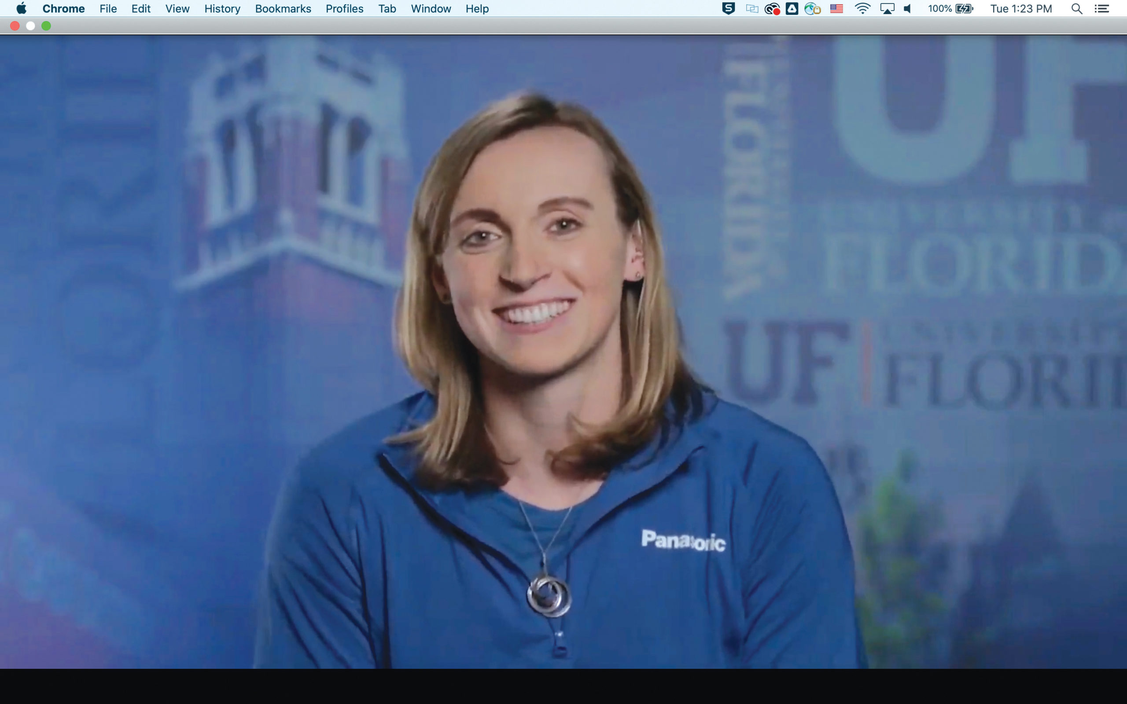Click the Google Drive menu bar icon
1127x704 pixels.
(x=792, y=8)
